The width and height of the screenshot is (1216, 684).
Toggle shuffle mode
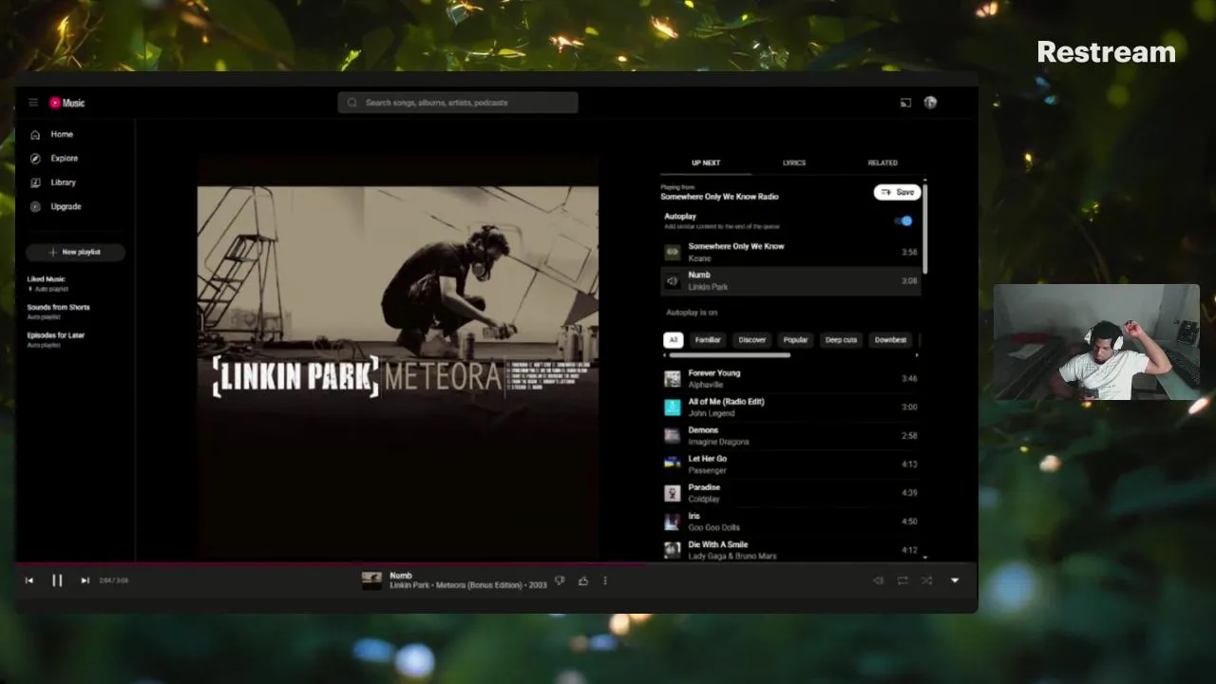coord(926,580)
